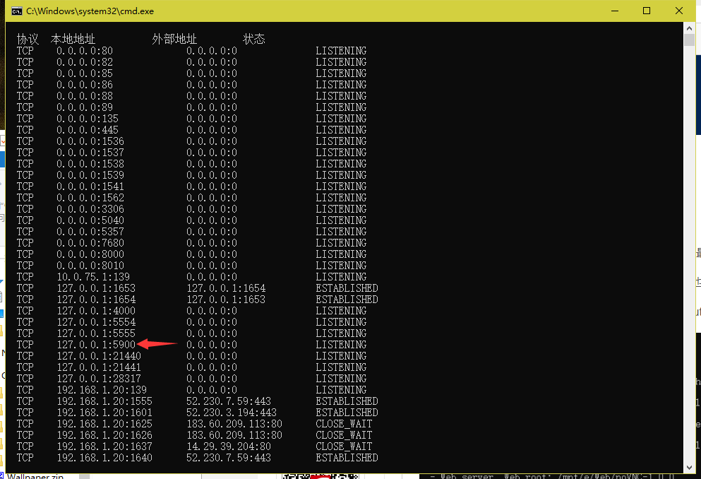Select local address 0.0.0.0:3306
Screen dimensions: 701x479
pyautogui.click(x=90, y=209)
